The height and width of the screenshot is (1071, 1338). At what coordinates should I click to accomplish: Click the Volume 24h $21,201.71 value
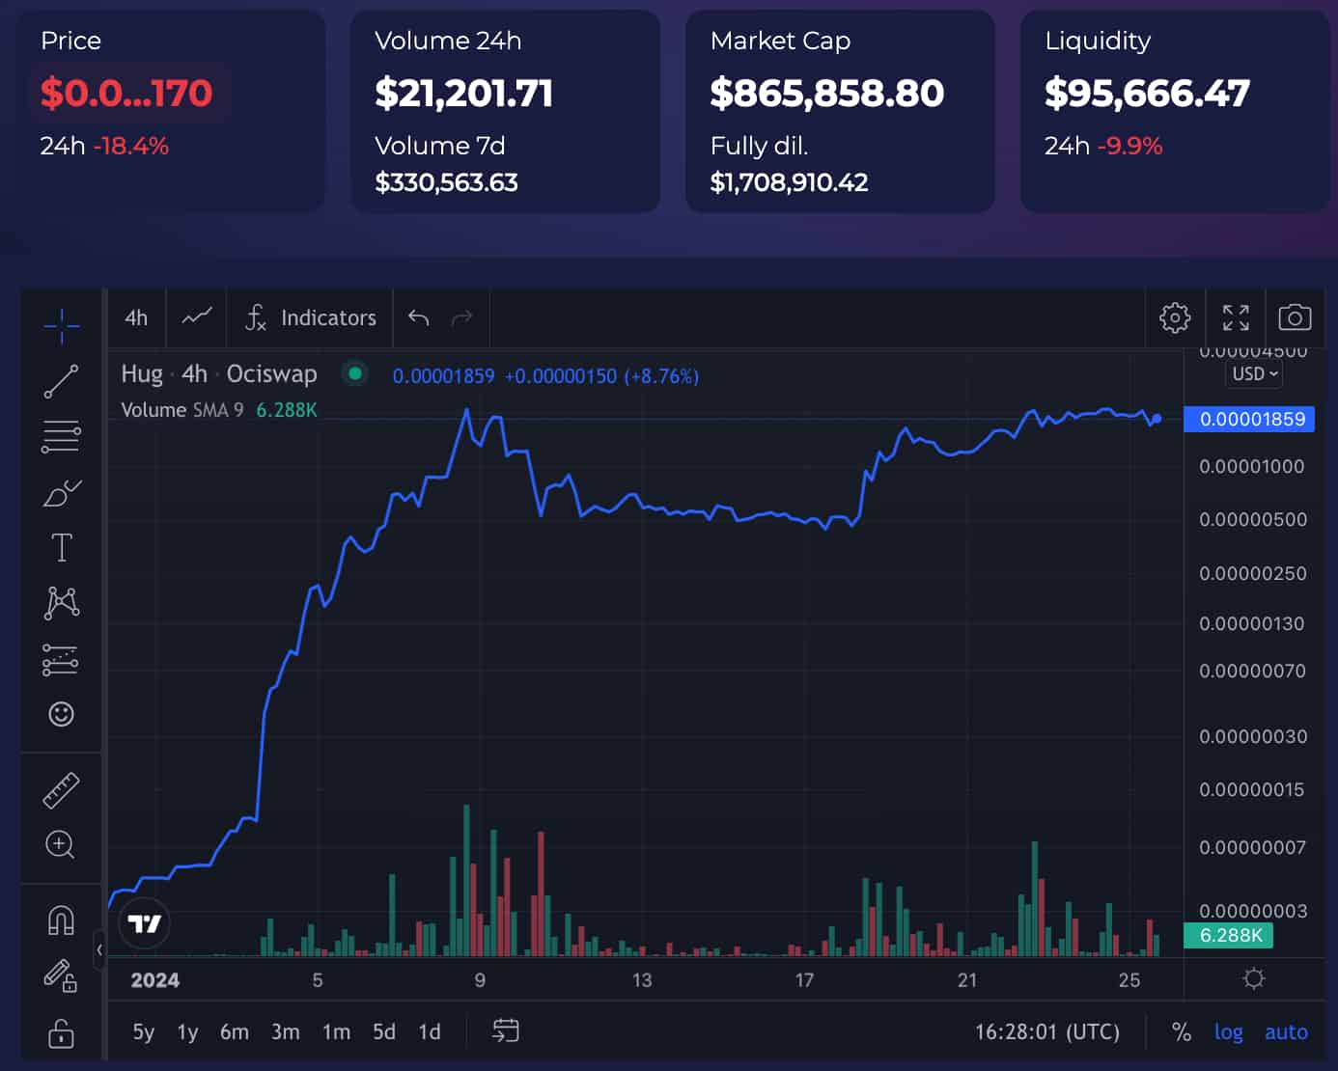click(463, 93)
